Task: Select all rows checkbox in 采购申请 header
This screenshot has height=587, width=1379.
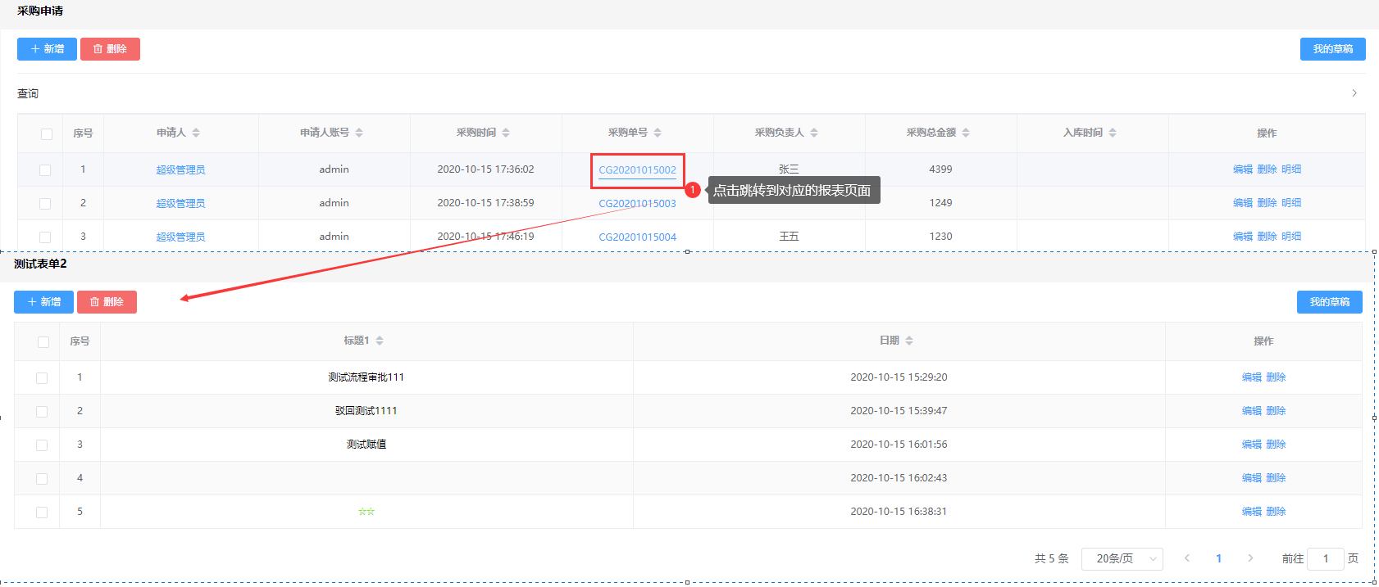Action: tap(47, 133)
